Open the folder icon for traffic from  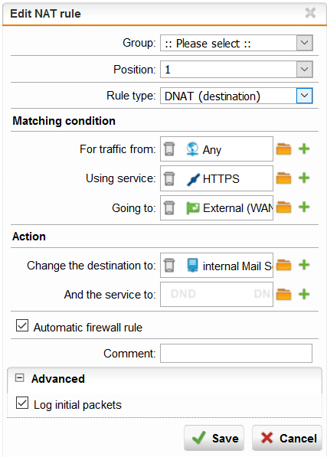(283, 149)
